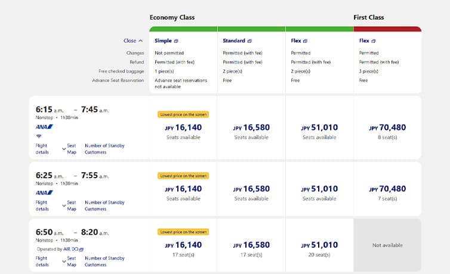Choose First Class JPY 70,480 with 8 seats
The width and height of the screenshot is (450, 274).
pyautogui.click(x=387, y=127)
